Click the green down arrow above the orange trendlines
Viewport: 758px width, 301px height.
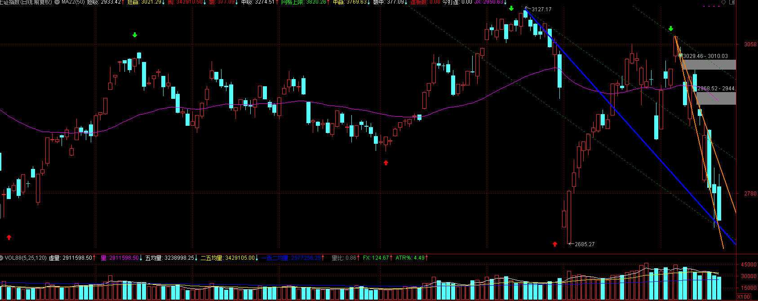click(x=671, y=29)
